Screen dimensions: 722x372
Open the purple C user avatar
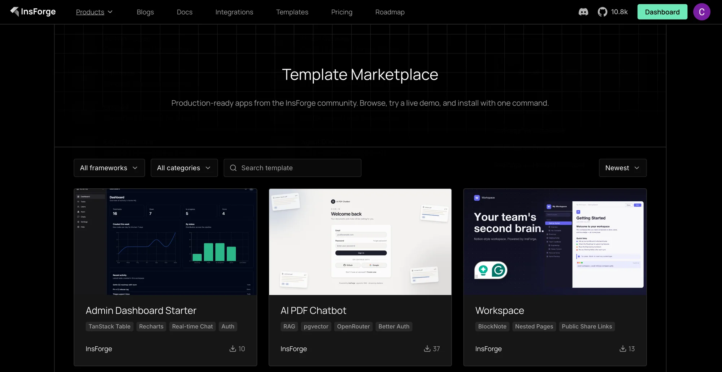(x=701, y=12)
